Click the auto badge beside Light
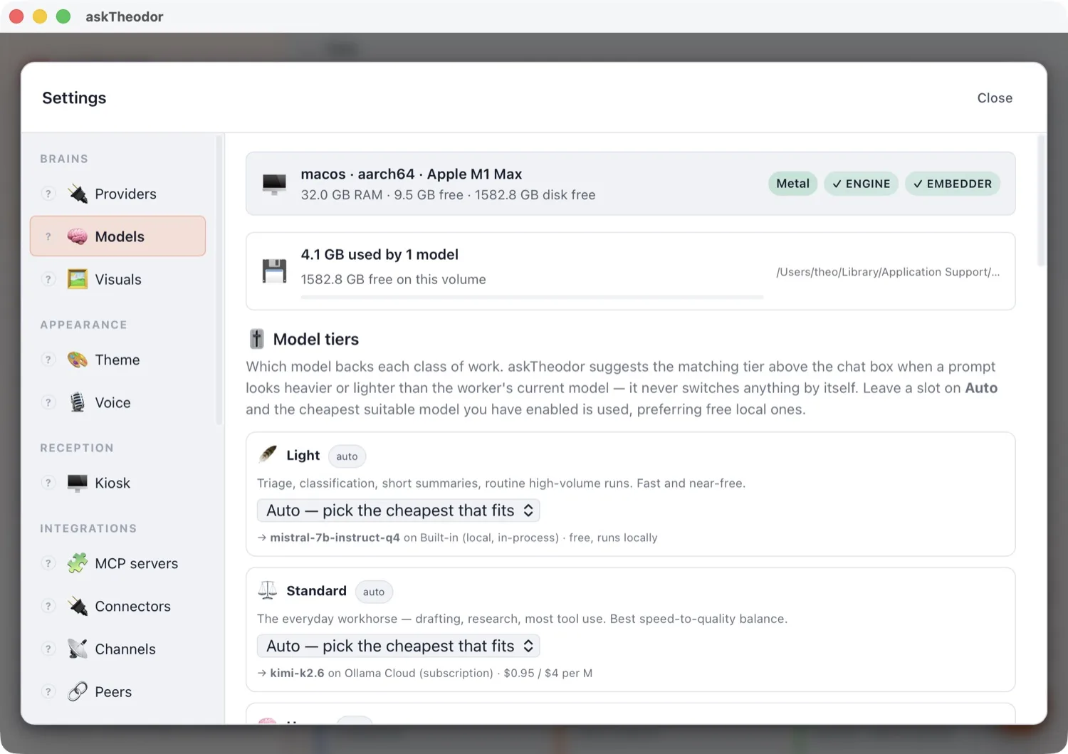This screenshot has height=754, width=1068. click(x=347, y=456)
